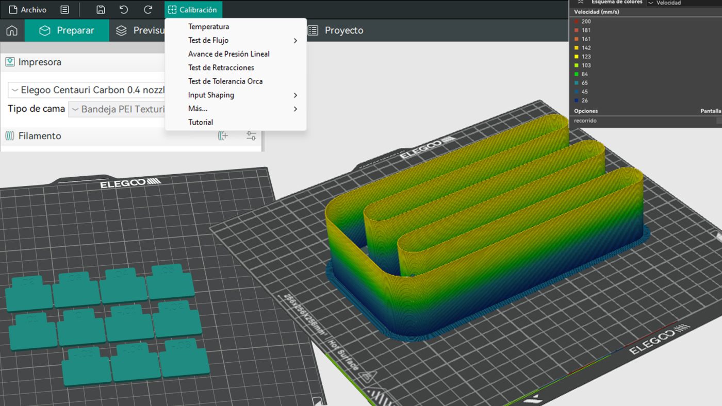722x406 pixels.
Task: Click the redo arrow icon
Action: point(148,10)
